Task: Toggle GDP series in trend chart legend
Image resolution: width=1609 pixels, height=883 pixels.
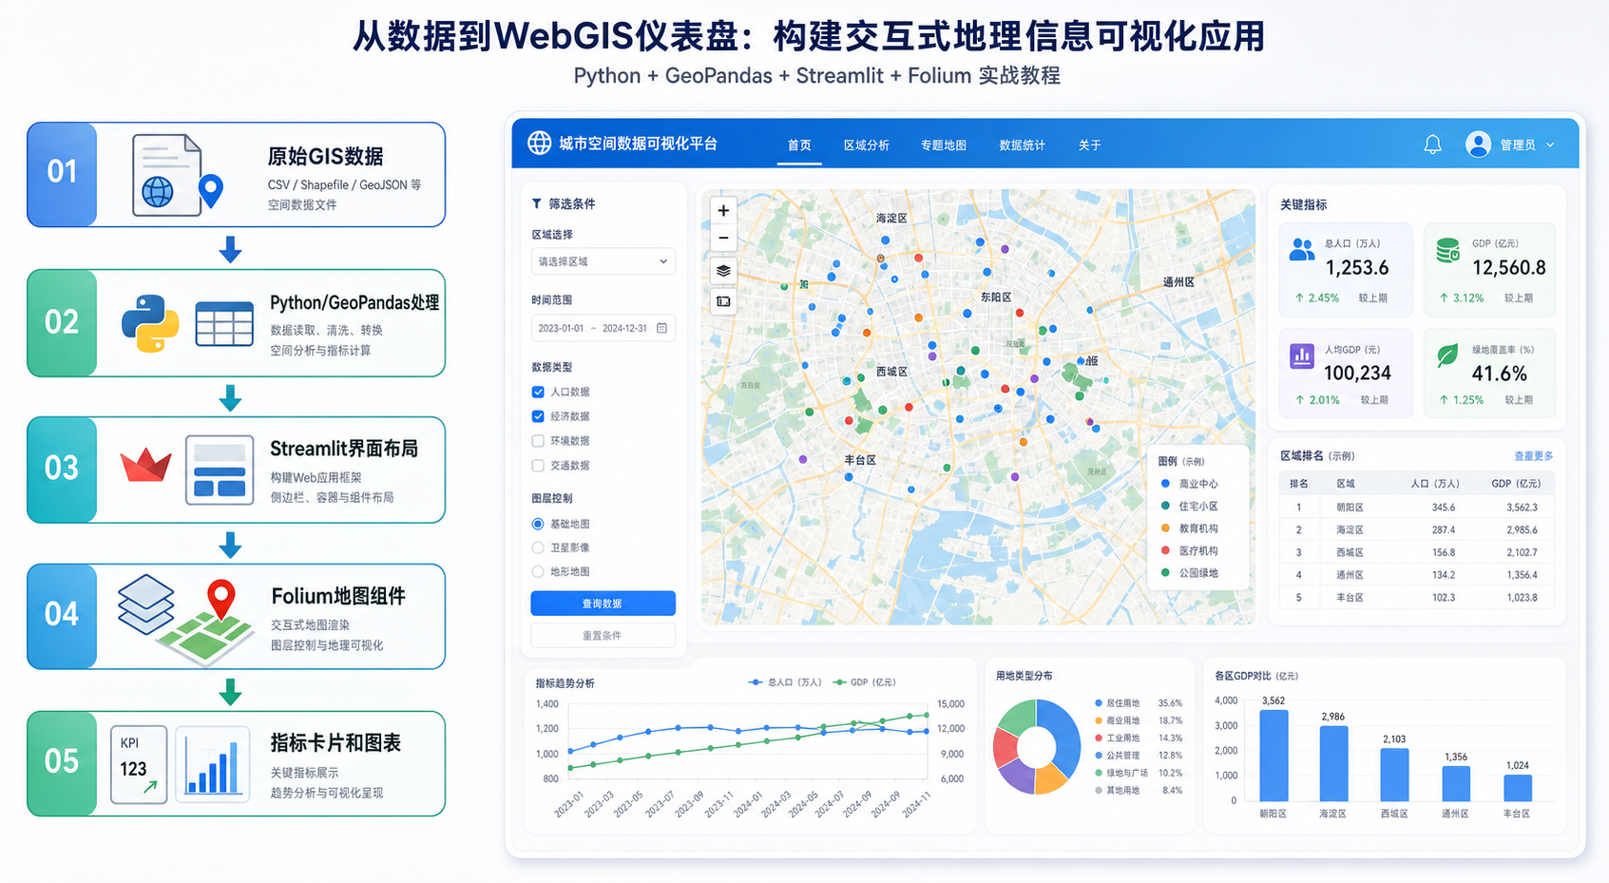Action: [x=864, y=682]
